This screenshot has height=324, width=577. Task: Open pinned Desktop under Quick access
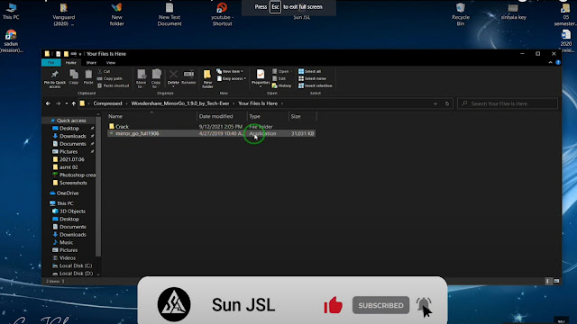[69, 128]
